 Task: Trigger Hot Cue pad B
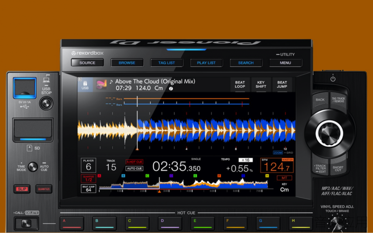105,223
